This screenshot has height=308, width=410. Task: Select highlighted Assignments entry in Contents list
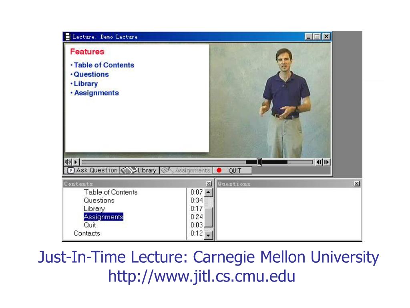tap(104, 217)
